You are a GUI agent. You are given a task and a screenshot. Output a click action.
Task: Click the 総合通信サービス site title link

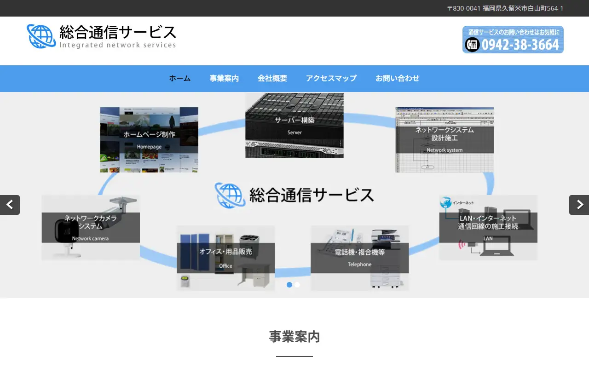coord(118,32)
